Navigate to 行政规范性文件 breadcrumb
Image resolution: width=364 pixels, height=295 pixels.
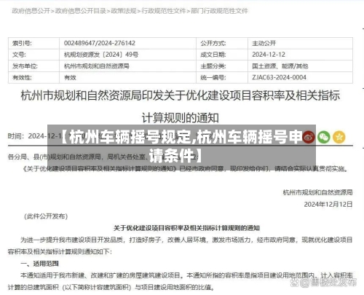(164, 11)
